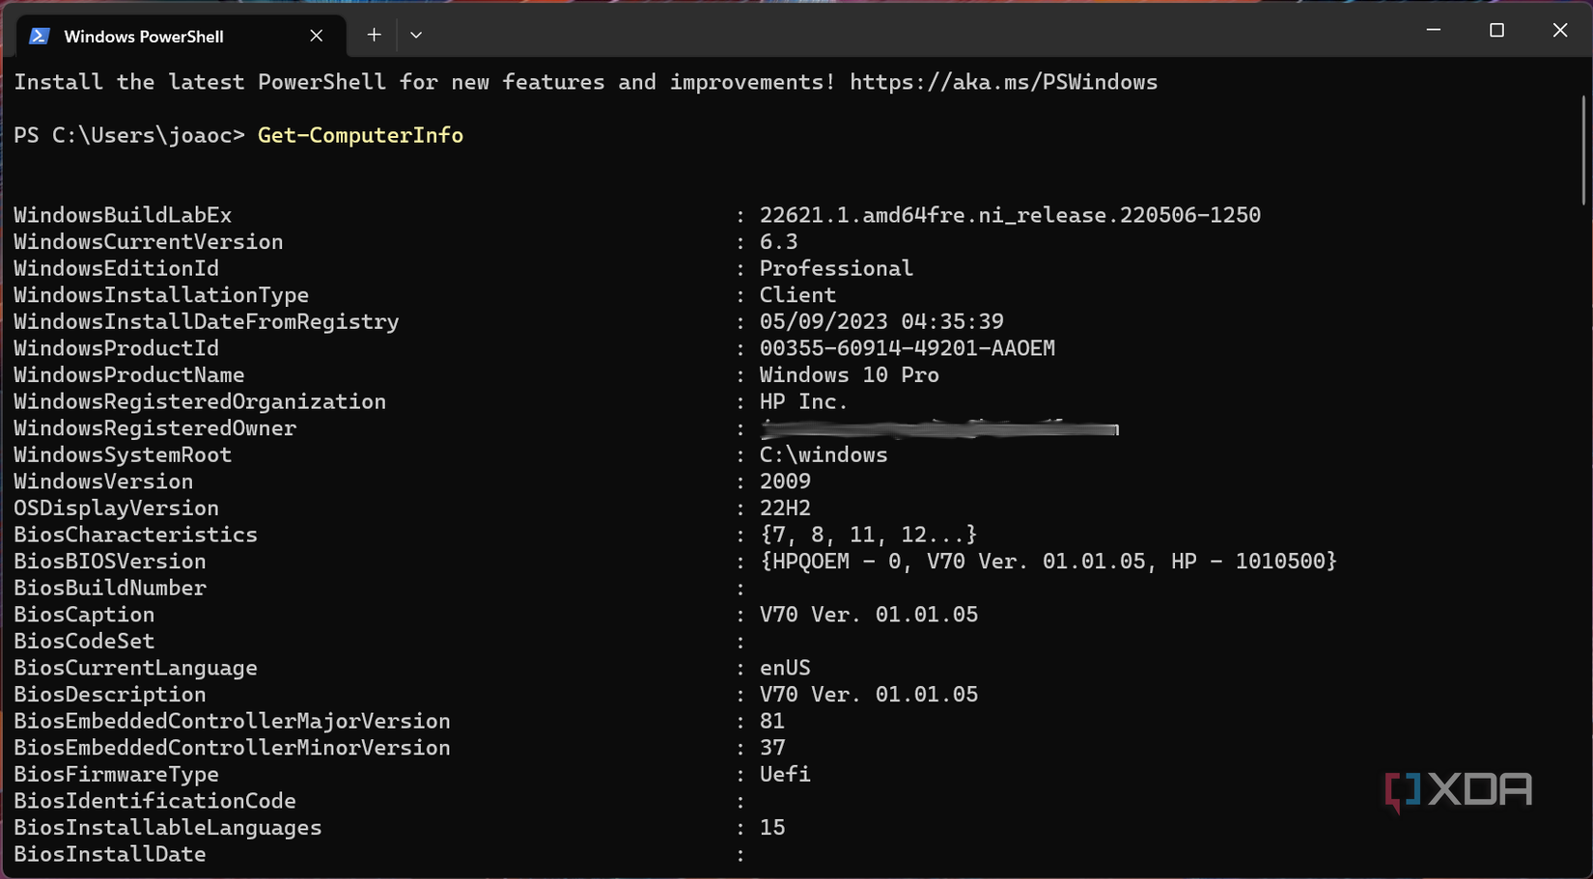The height and width of the screenshot is (879, 1593).
Task: Click the Uefi firmware type value
Action: [x=784, y=774]
